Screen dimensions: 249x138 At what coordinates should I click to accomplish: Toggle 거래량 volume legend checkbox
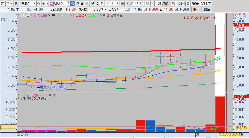[18, 95]
